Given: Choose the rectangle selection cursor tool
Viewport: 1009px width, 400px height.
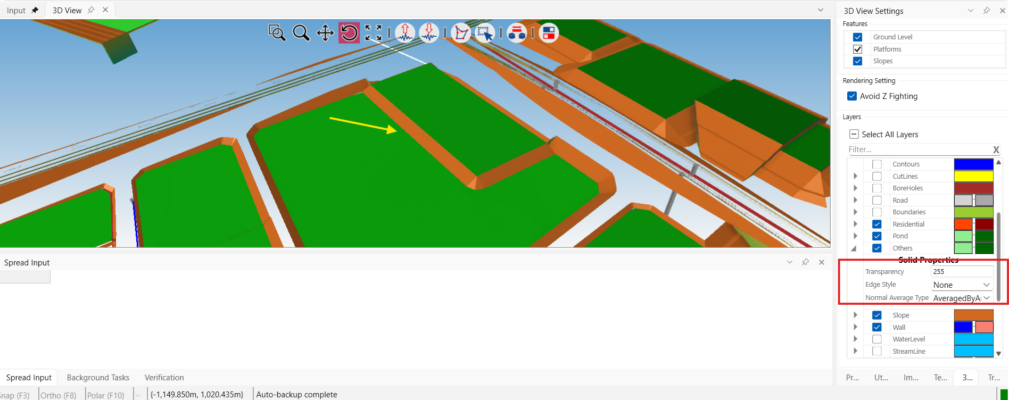Looking at the screenshot, I should point(485,33).
